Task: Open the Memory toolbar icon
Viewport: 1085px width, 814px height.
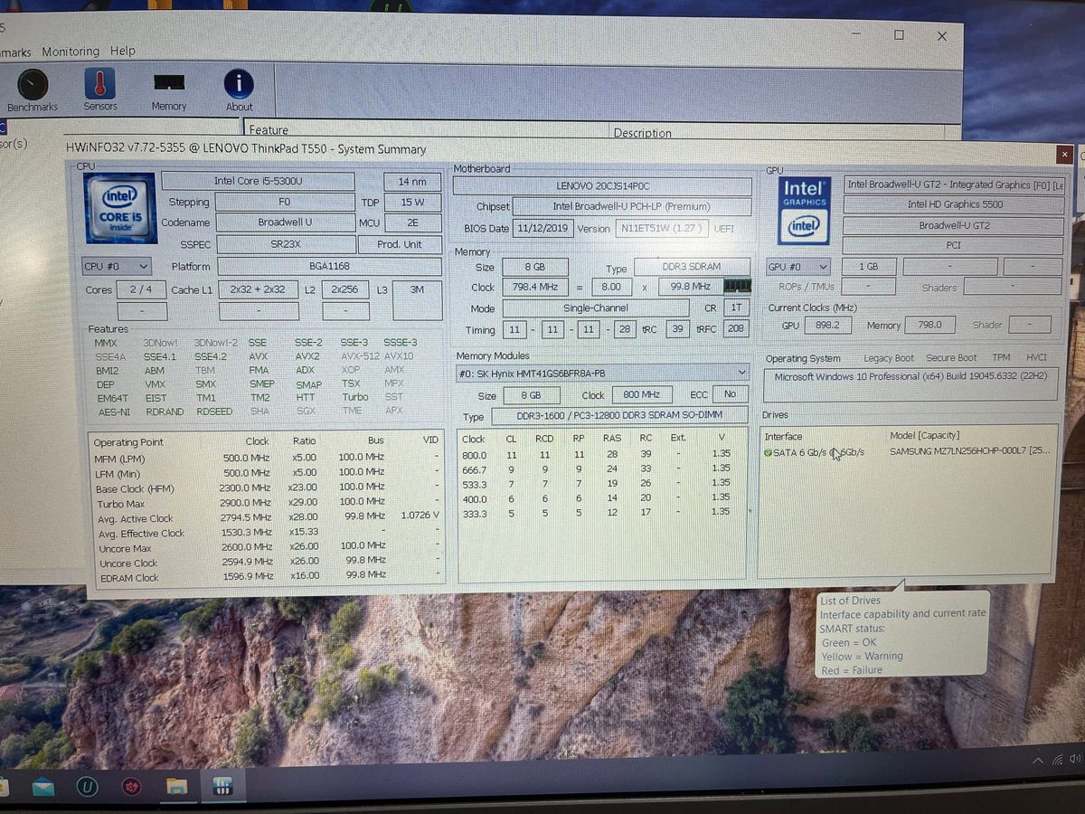Action: 169,85
